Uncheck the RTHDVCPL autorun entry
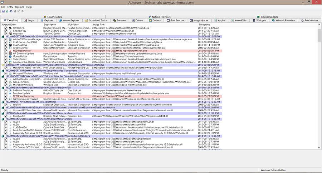 click(6, 28)
